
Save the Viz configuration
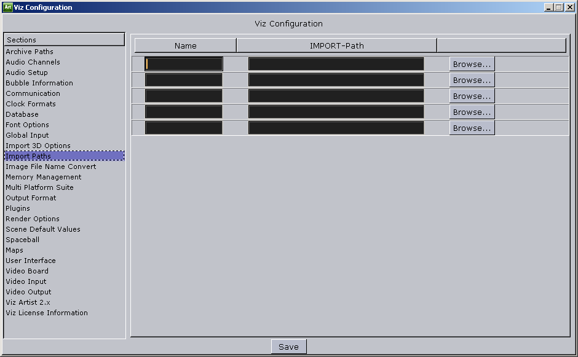coord(288,347)
